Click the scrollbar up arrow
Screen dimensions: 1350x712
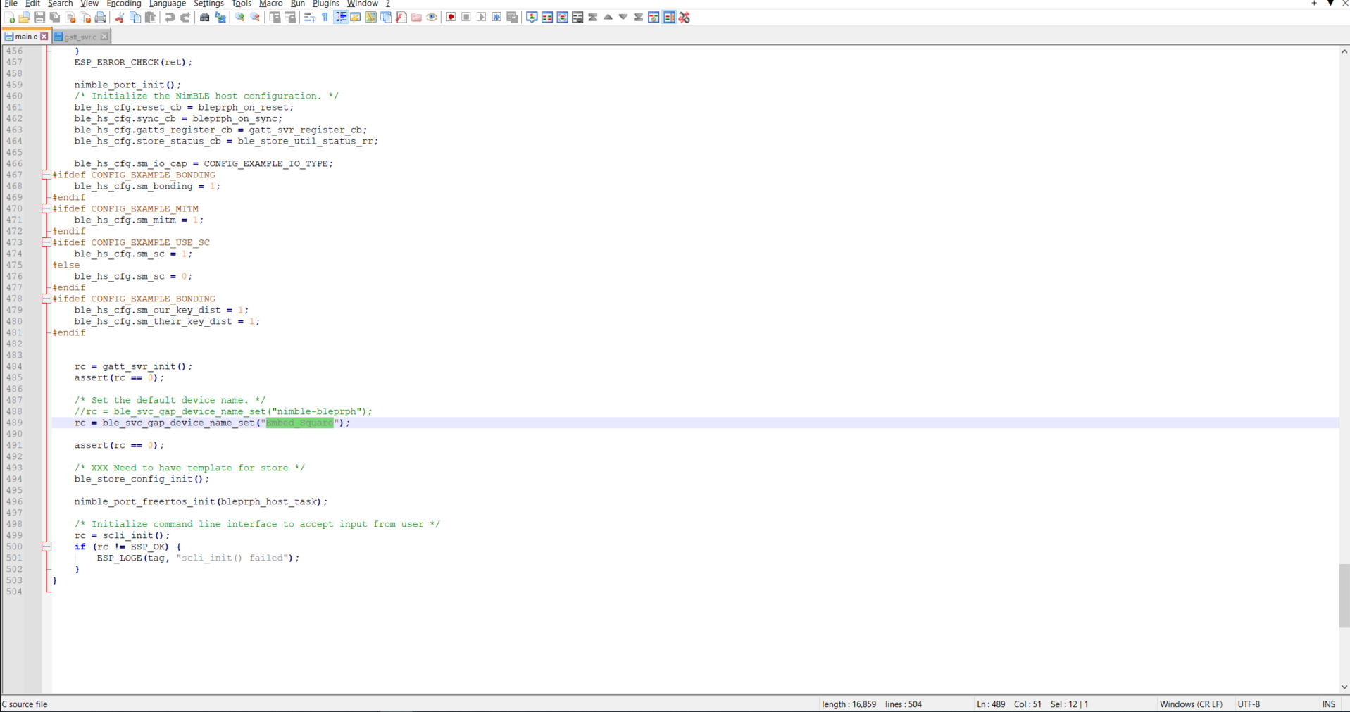1344,51
